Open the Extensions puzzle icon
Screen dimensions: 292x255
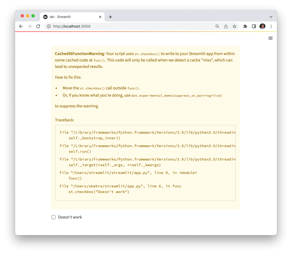coord(245,26)
